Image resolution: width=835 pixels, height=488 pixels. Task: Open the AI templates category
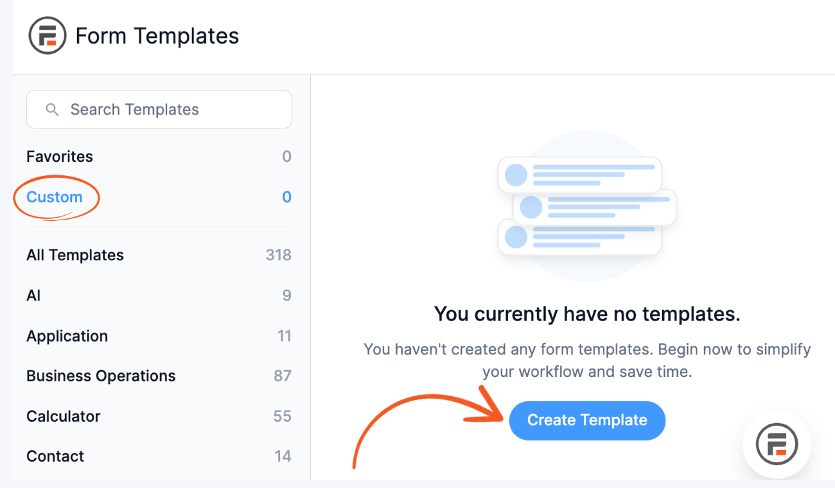coord(33,295)
